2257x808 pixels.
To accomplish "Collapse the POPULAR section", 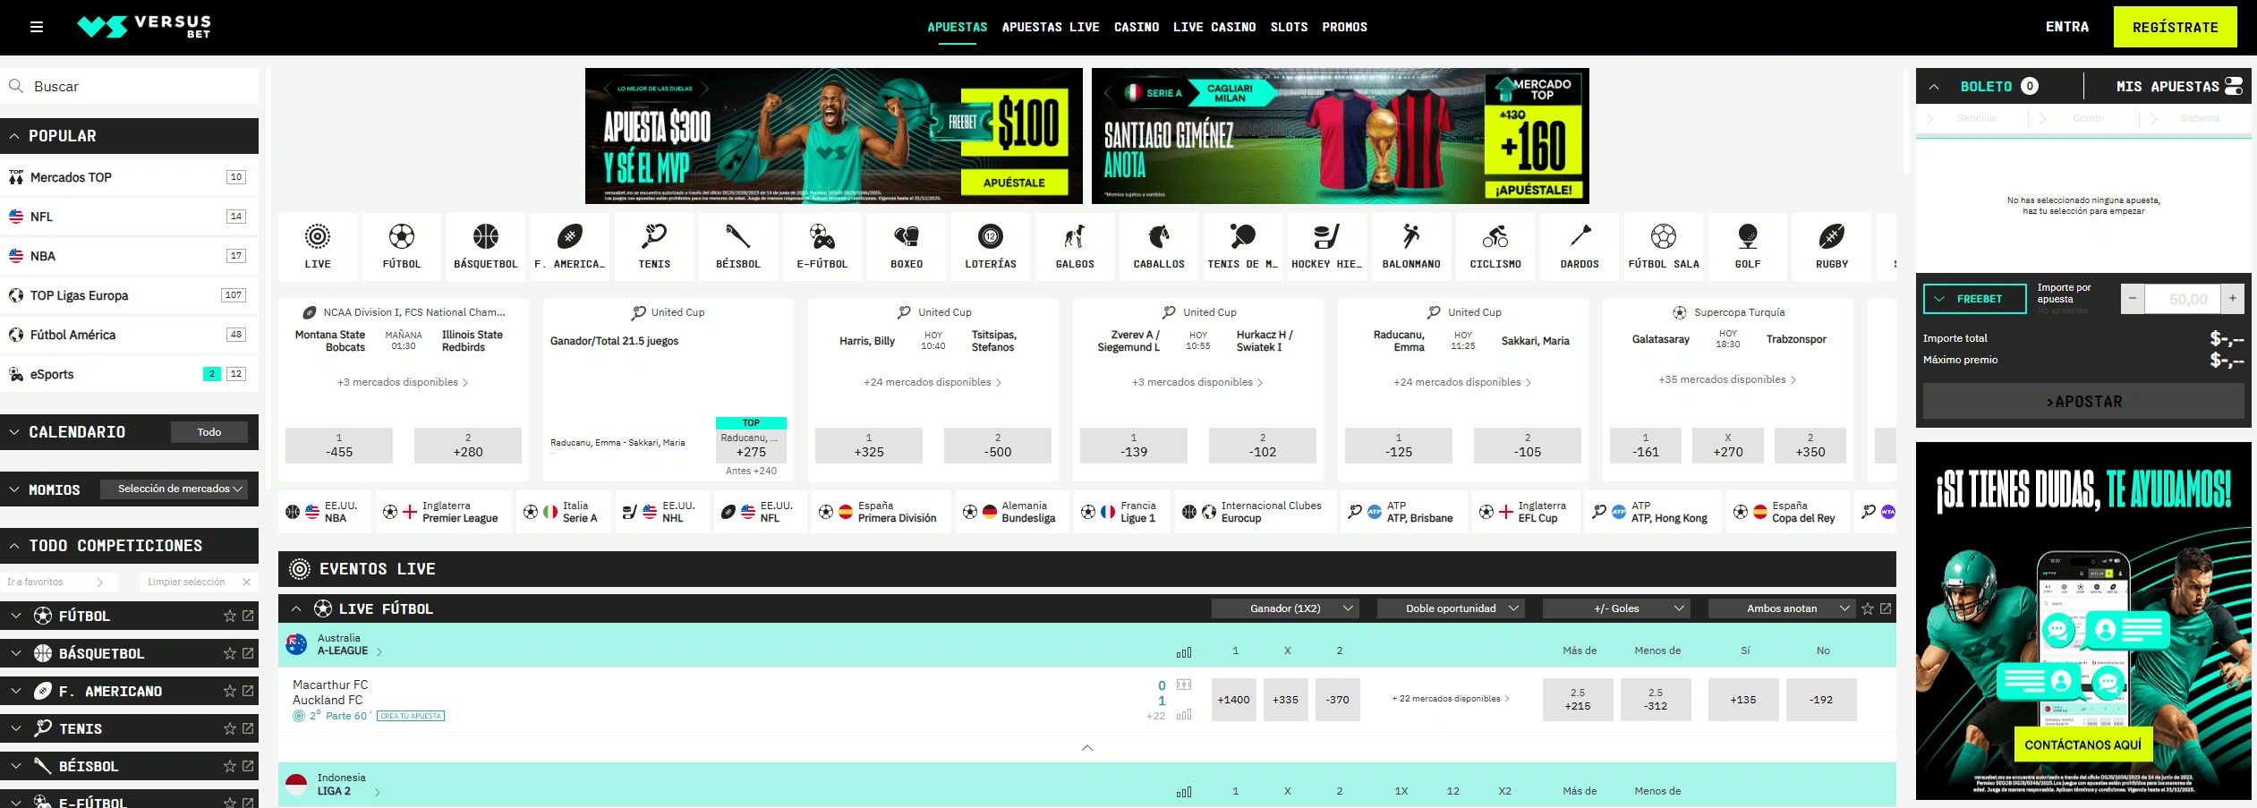I will [14, 136].
